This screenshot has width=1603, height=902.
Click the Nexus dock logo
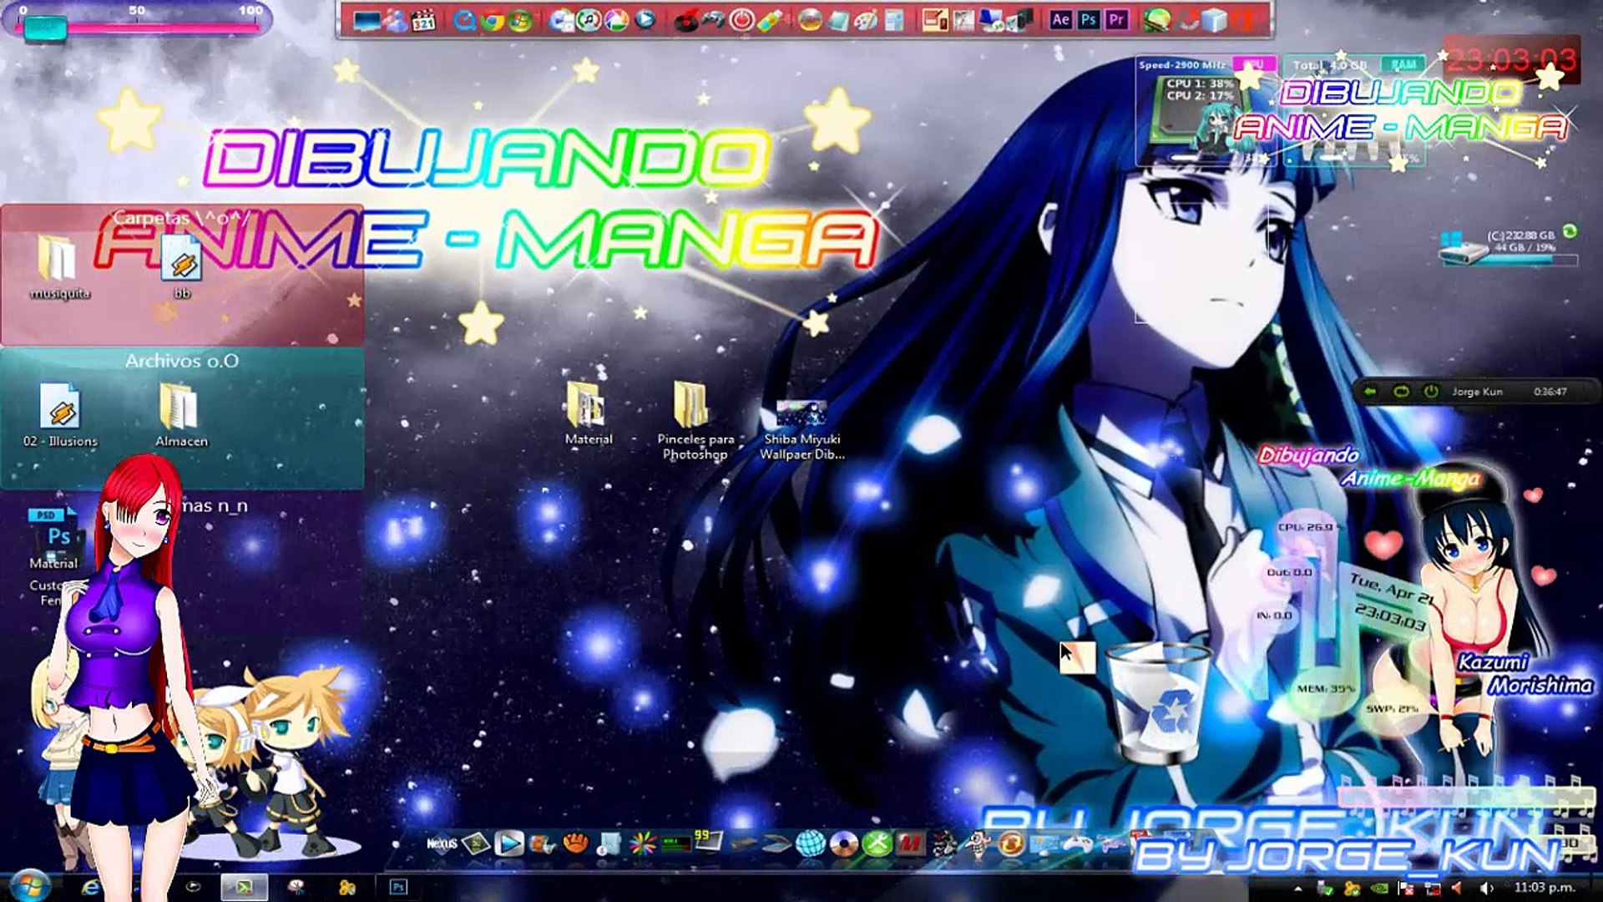442,844
